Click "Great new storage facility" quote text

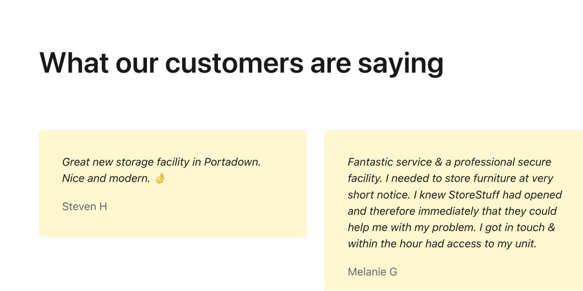[126, 162]
